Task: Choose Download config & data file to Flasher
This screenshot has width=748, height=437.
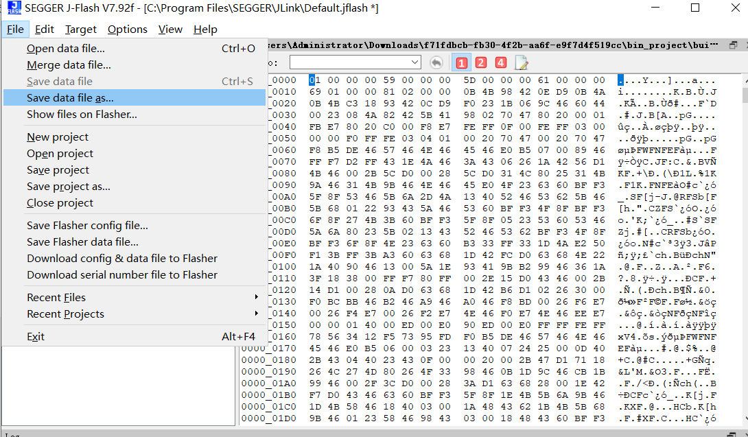Action: click(x=134, y=258)
